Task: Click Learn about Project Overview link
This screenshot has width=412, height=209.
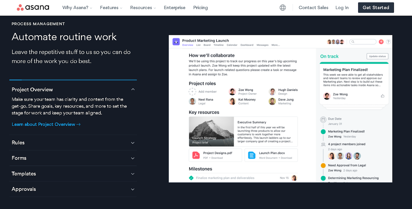Action: click(46, 124)
